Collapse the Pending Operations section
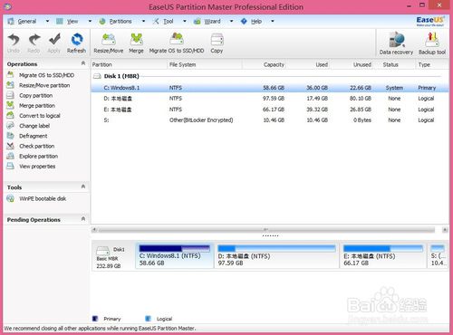Image resolution: width=453 pixels, height=335 pixels. (x=83, y=219)
